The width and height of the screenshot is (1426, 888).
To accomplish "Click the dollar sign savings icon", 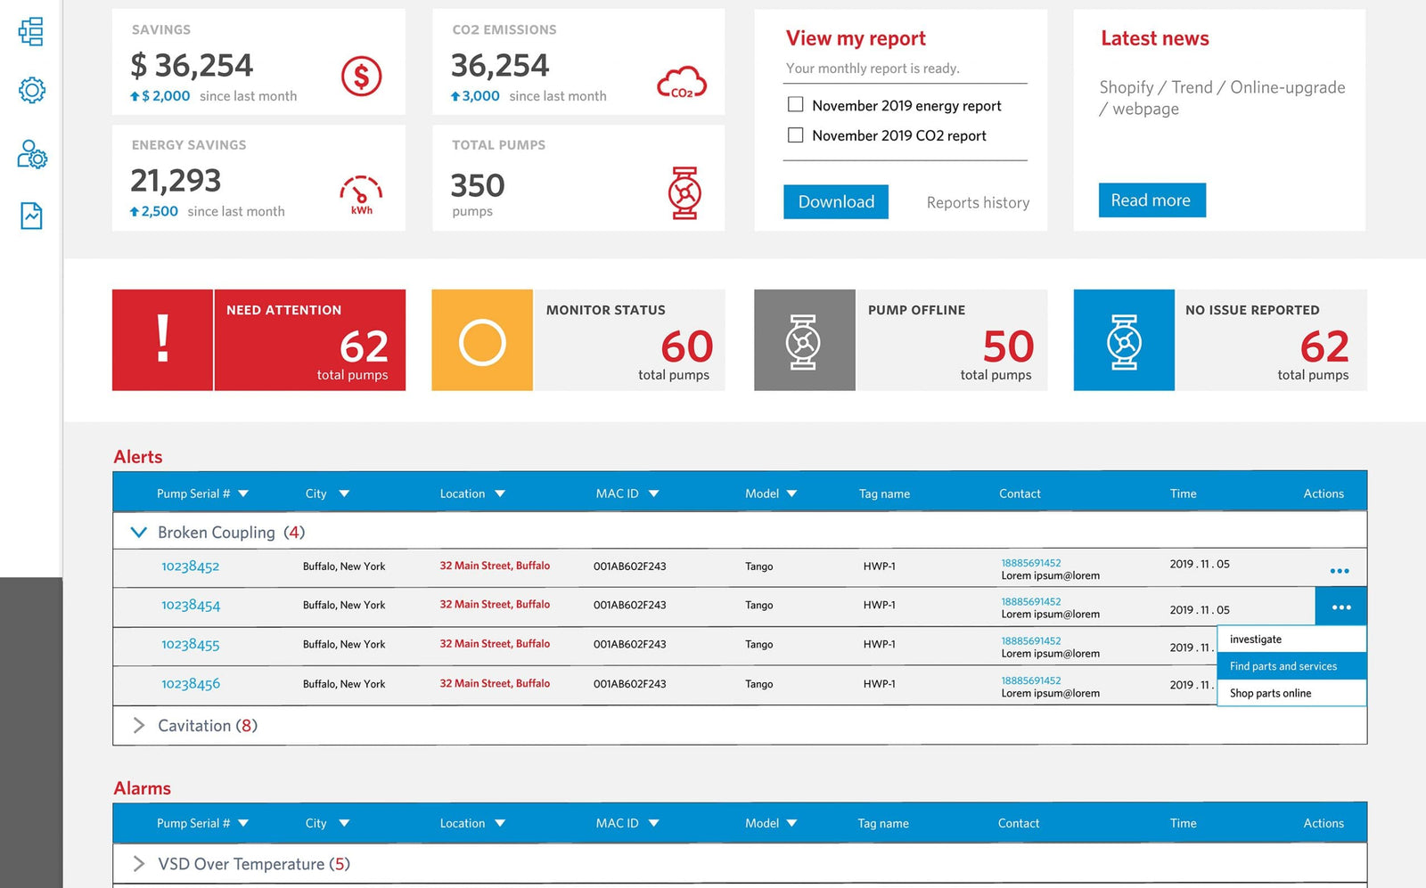I will [361, 77].
